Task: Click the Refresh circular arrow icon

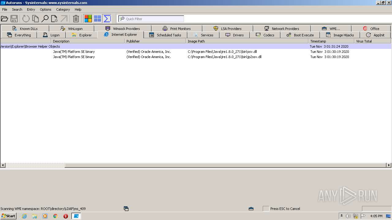Action: 26,19
